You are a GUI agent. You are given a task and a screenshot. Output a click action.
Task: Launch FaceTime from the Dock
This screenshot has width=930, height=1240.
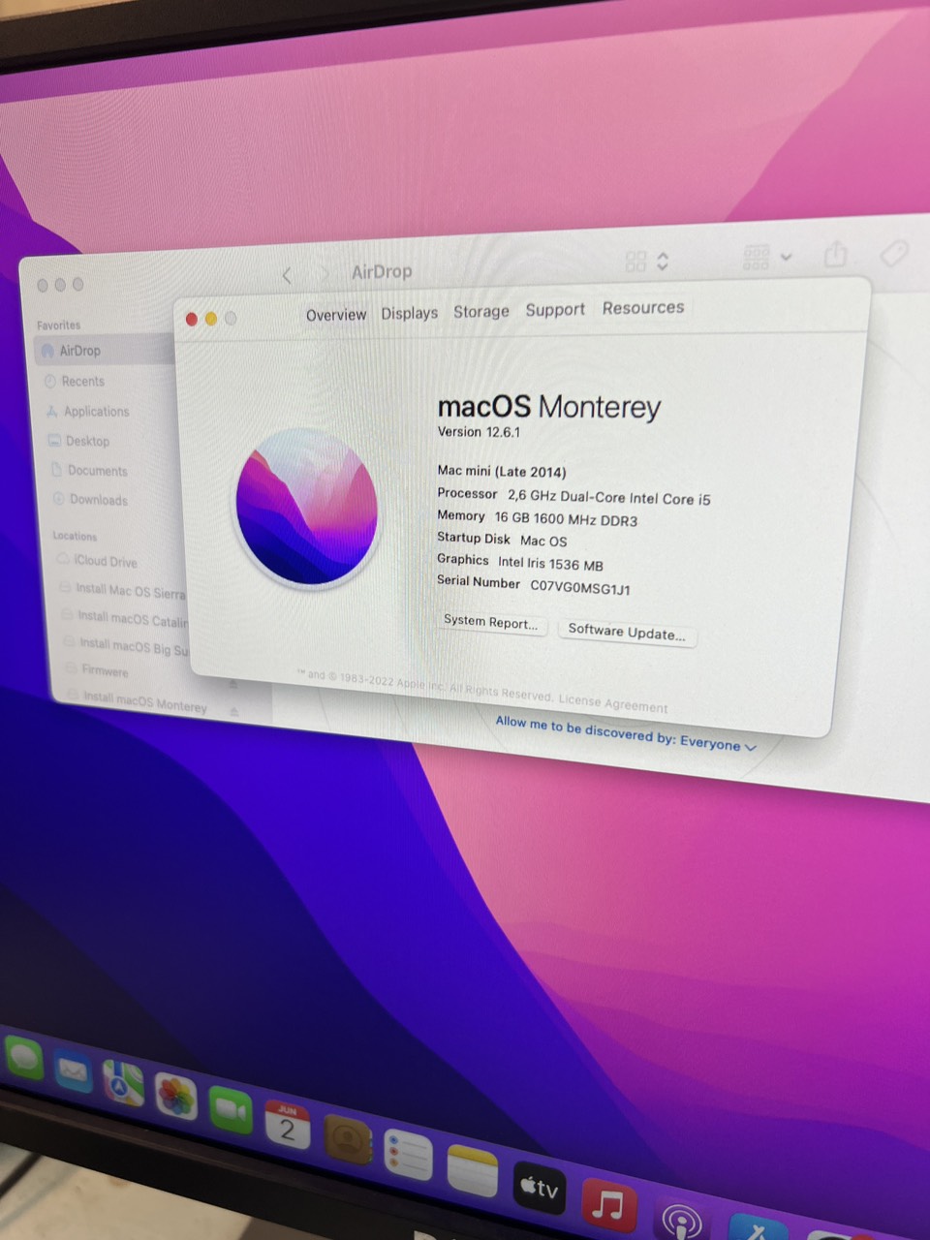231,1112
